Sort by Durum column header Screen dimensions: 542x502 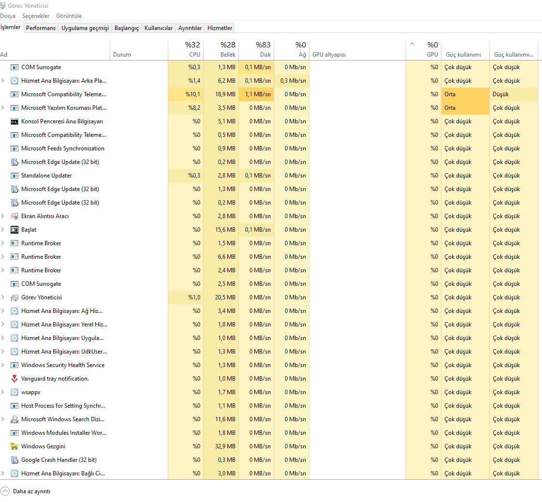(x=139, y=50)
